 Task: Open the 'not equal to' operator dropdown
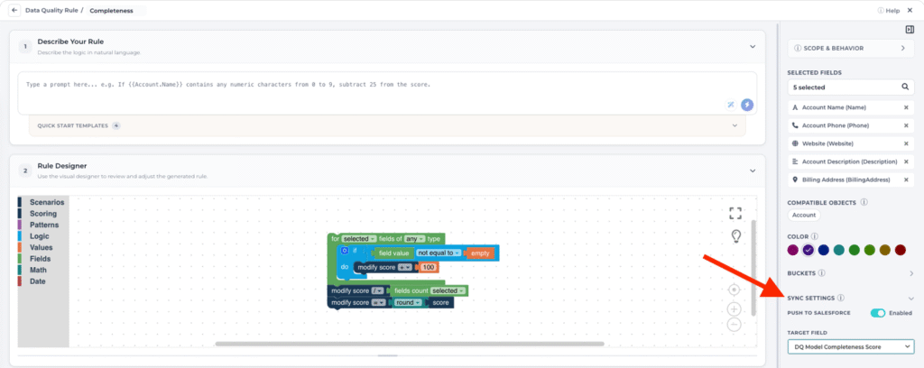click(x=439, y=253)
